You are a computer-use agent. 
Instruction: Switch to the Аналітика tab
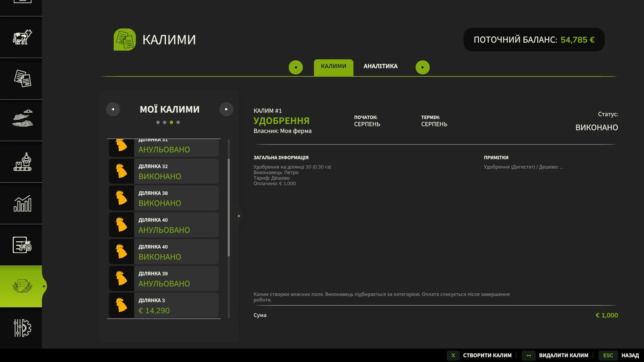380,66
